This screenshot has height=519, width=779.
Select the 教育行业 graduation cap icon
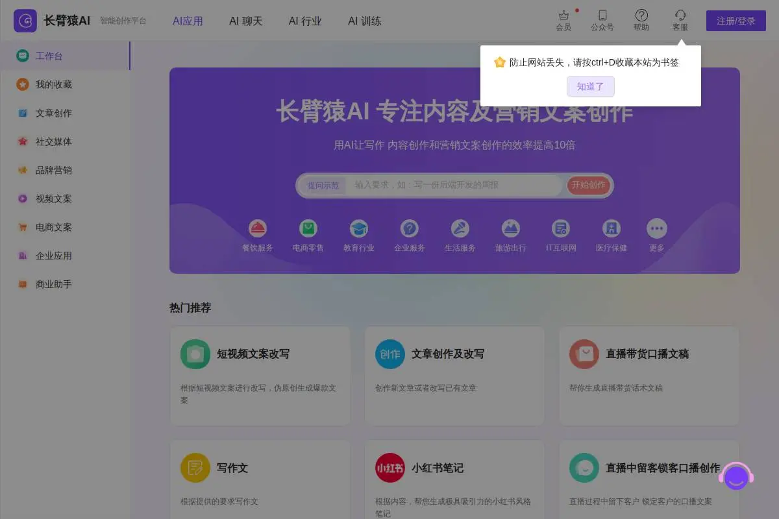[359, 228]
